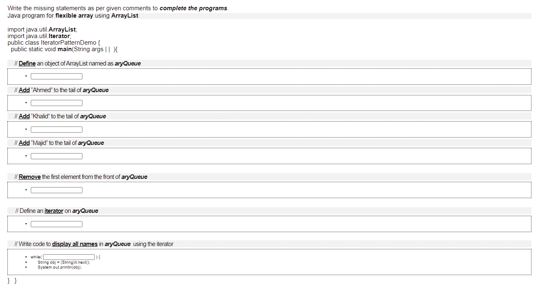Click the input field for the iterator definition
545x289 pixels.
point(56,224)
